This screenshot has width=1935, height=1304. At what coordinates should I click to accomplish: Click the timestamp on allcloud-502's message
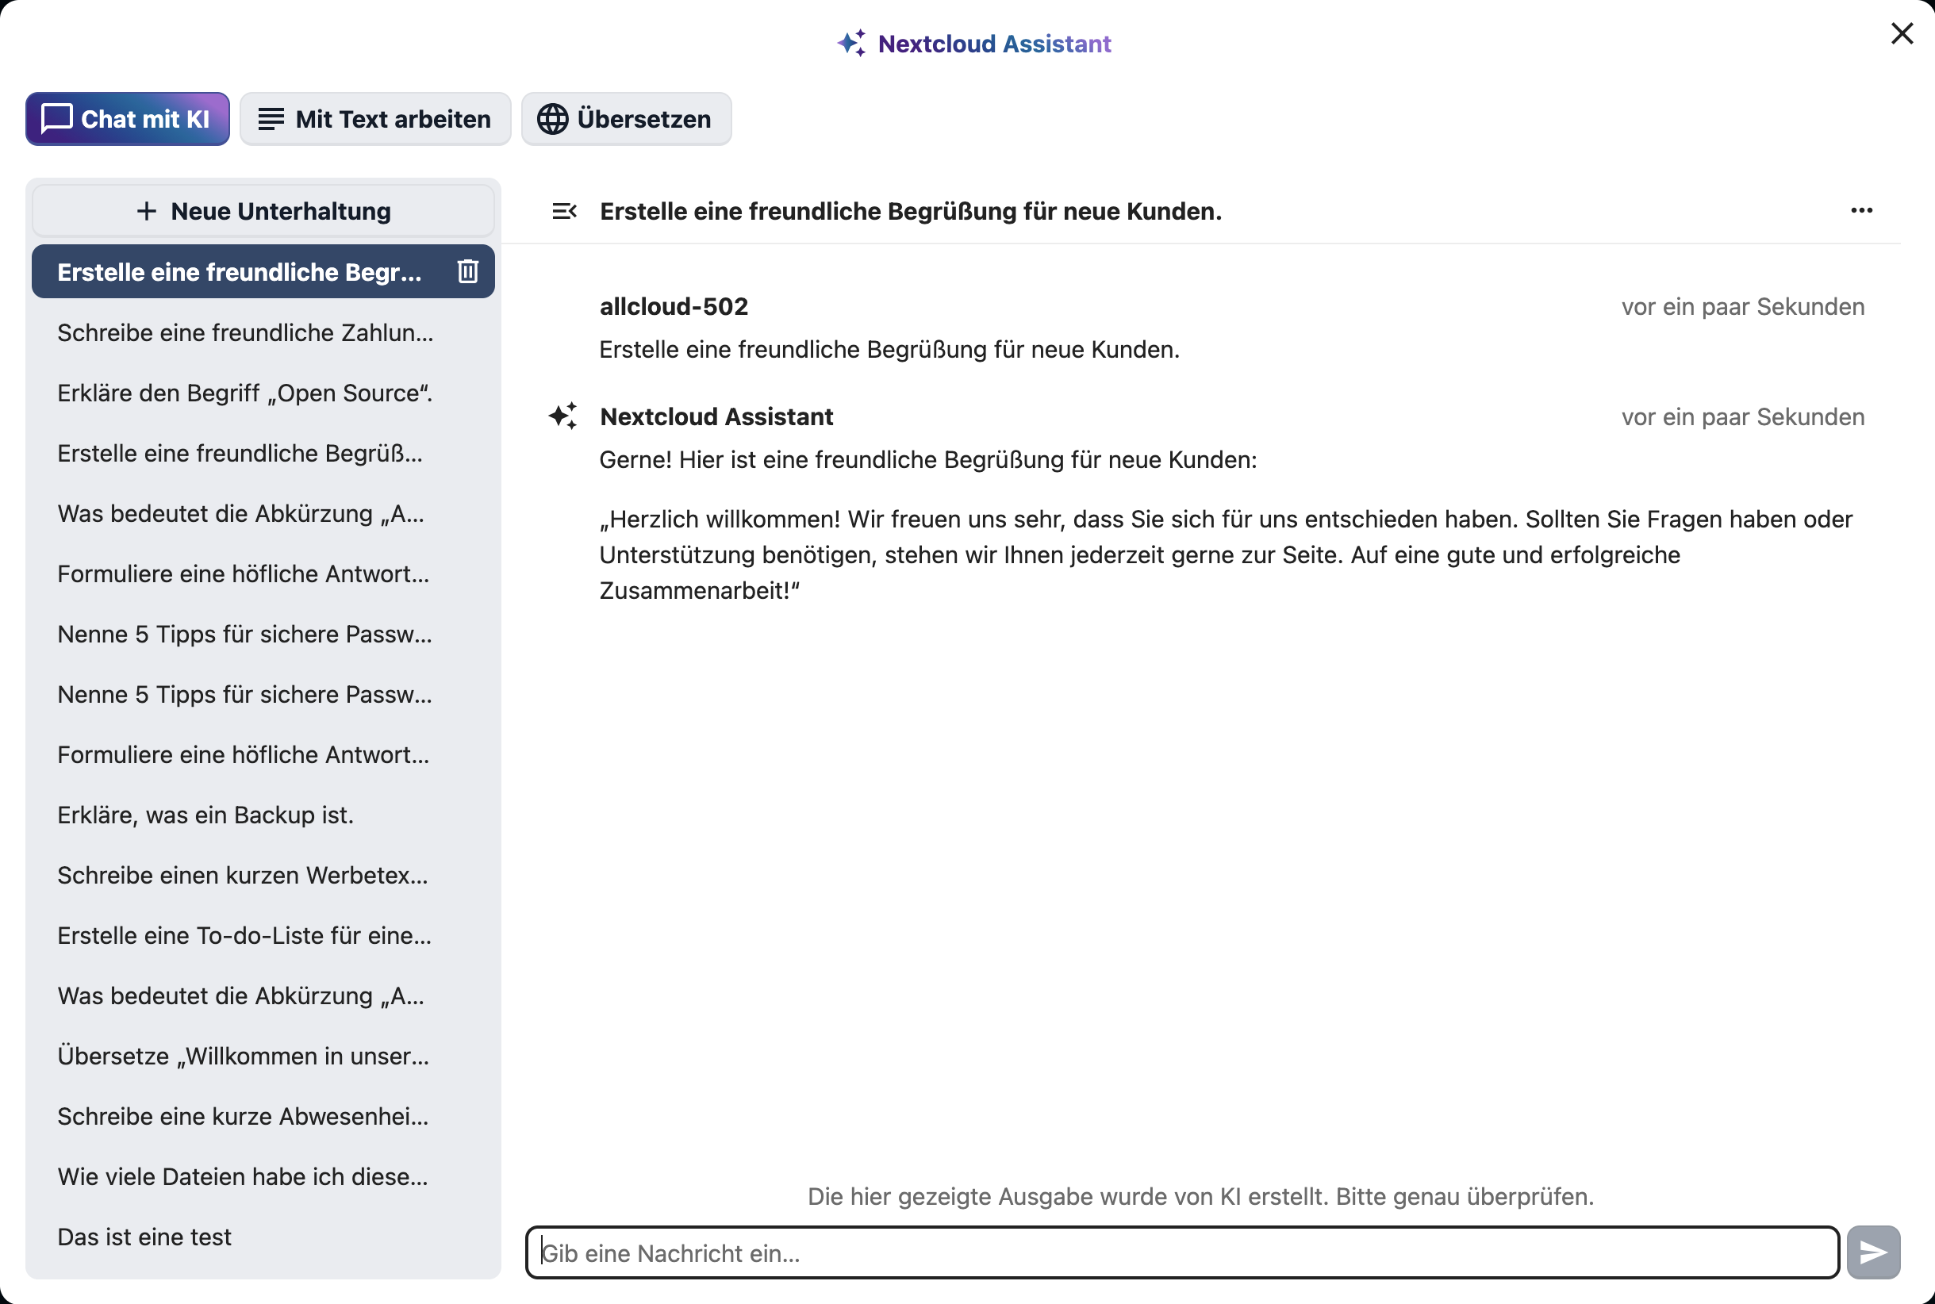(1743, 306)
